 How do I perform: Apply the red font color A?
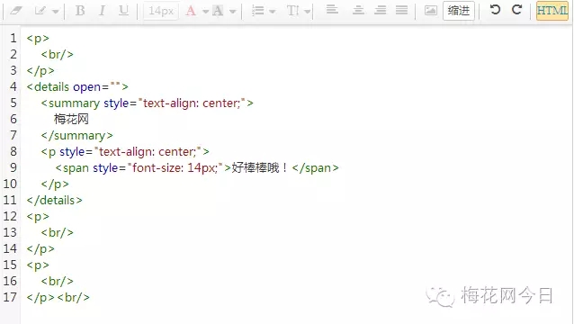[x=191, y=11]
